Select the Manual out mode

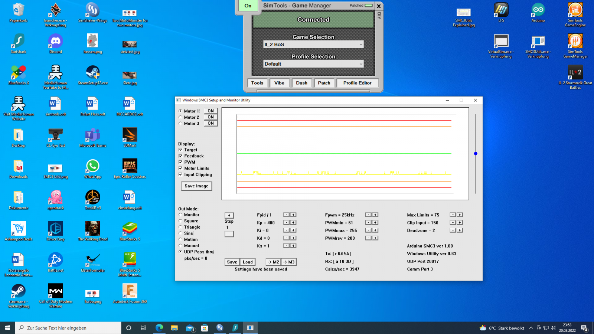coord(180,245)
